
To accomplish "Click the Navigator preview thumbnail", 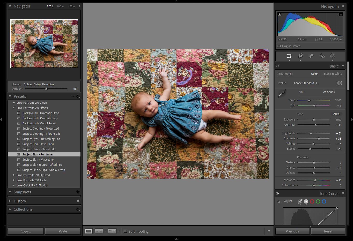I will point(44,43).
